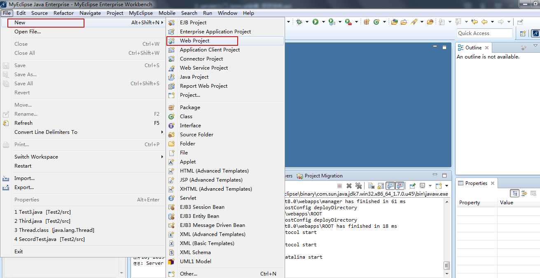Click the Last Edit Location arrow icon

pos(475,22)
